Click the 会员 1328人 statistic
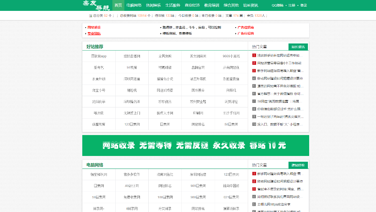Viewport: 376px width, 212px height. 256,15
